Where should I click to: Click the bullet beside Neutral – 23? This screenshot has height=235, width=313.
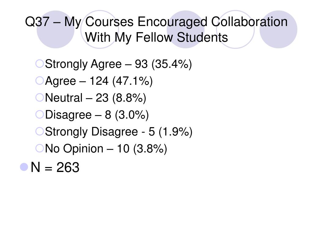click(39, 98)
